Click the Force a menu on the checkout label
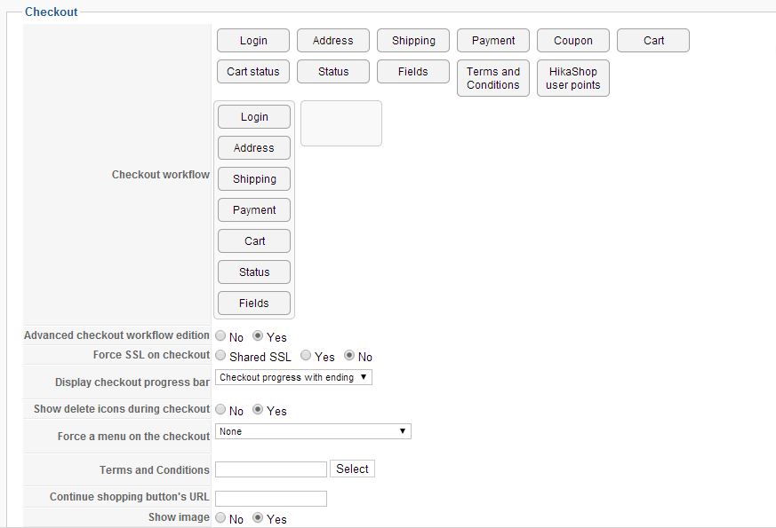776x528 pixels. tap(133, 437)
